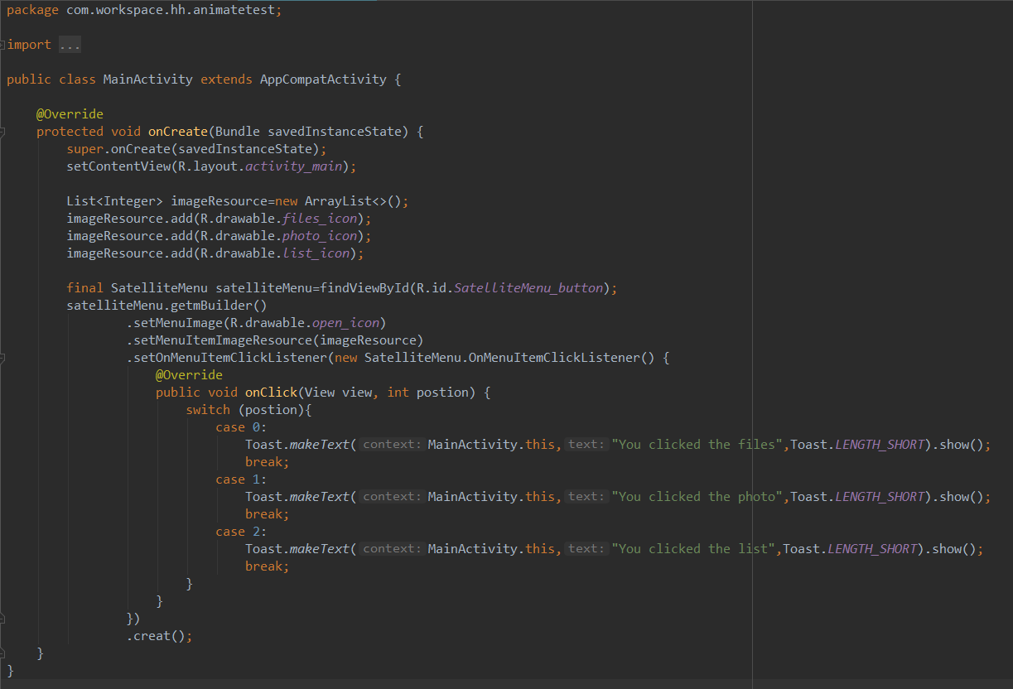
Task: Click the "You clicked the list" string
Action: point(694,549)
